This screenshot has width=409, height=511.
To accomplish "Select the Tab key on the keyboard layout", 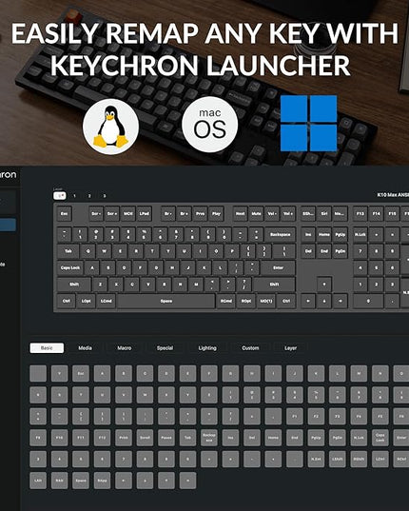I will (68, 251).
